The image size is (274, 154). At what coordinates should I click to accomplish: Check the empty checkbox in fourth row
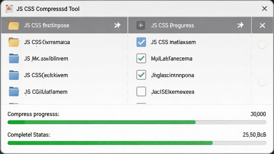tap(141, 91)
